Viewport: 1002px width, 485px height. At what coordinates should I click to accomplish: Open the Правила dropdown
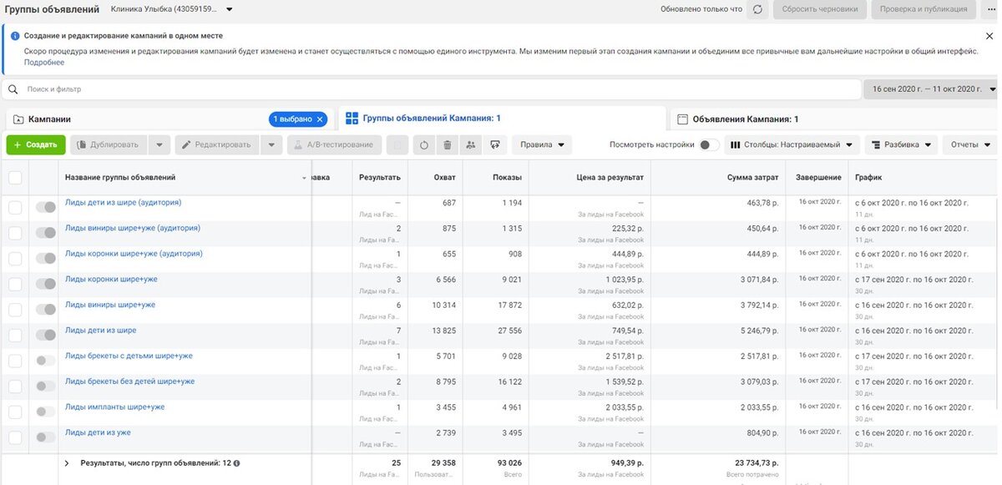(x=542, y=144)
